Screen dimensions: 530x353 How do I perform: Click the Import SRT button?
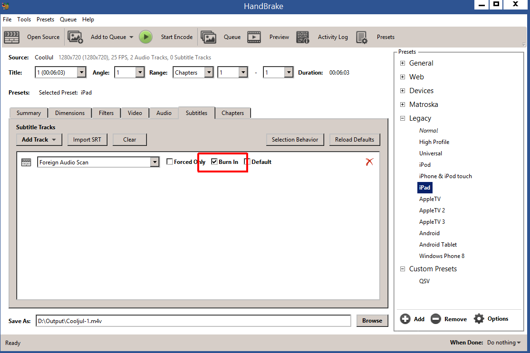pos(87,140)
